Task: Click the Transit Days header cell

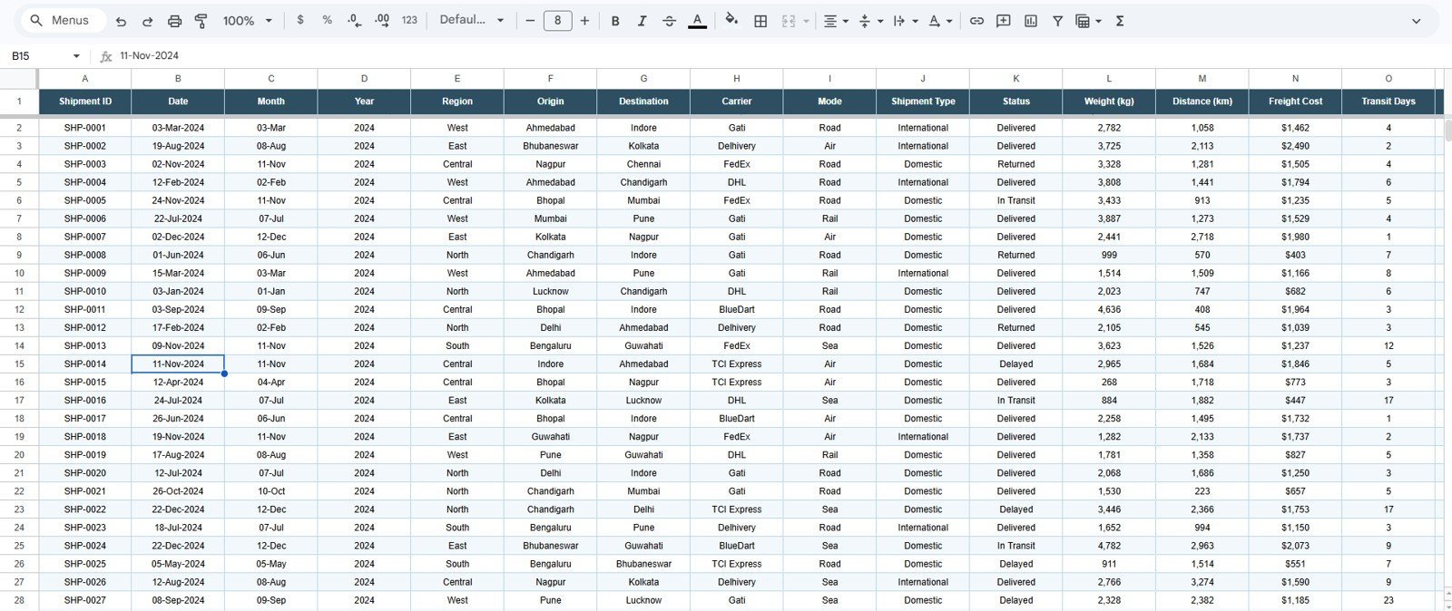Action: (1388, 102)
